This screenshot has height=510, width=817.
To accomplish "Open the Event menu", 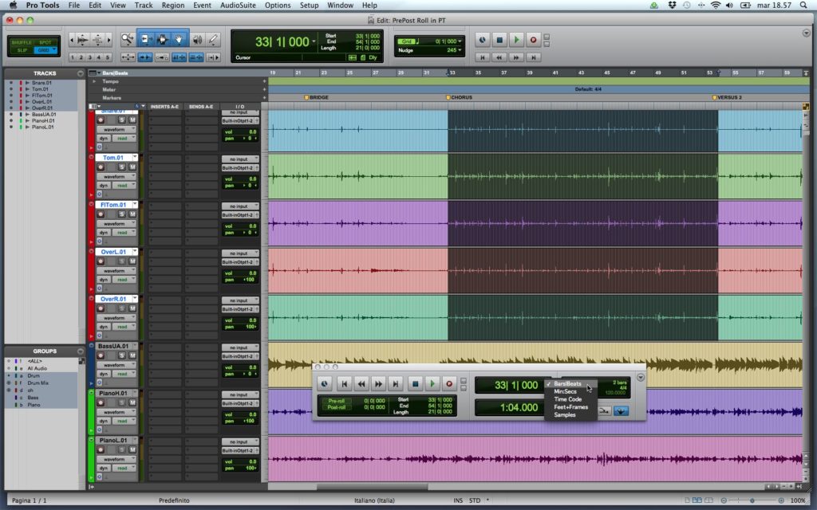I will pos(202,6).
